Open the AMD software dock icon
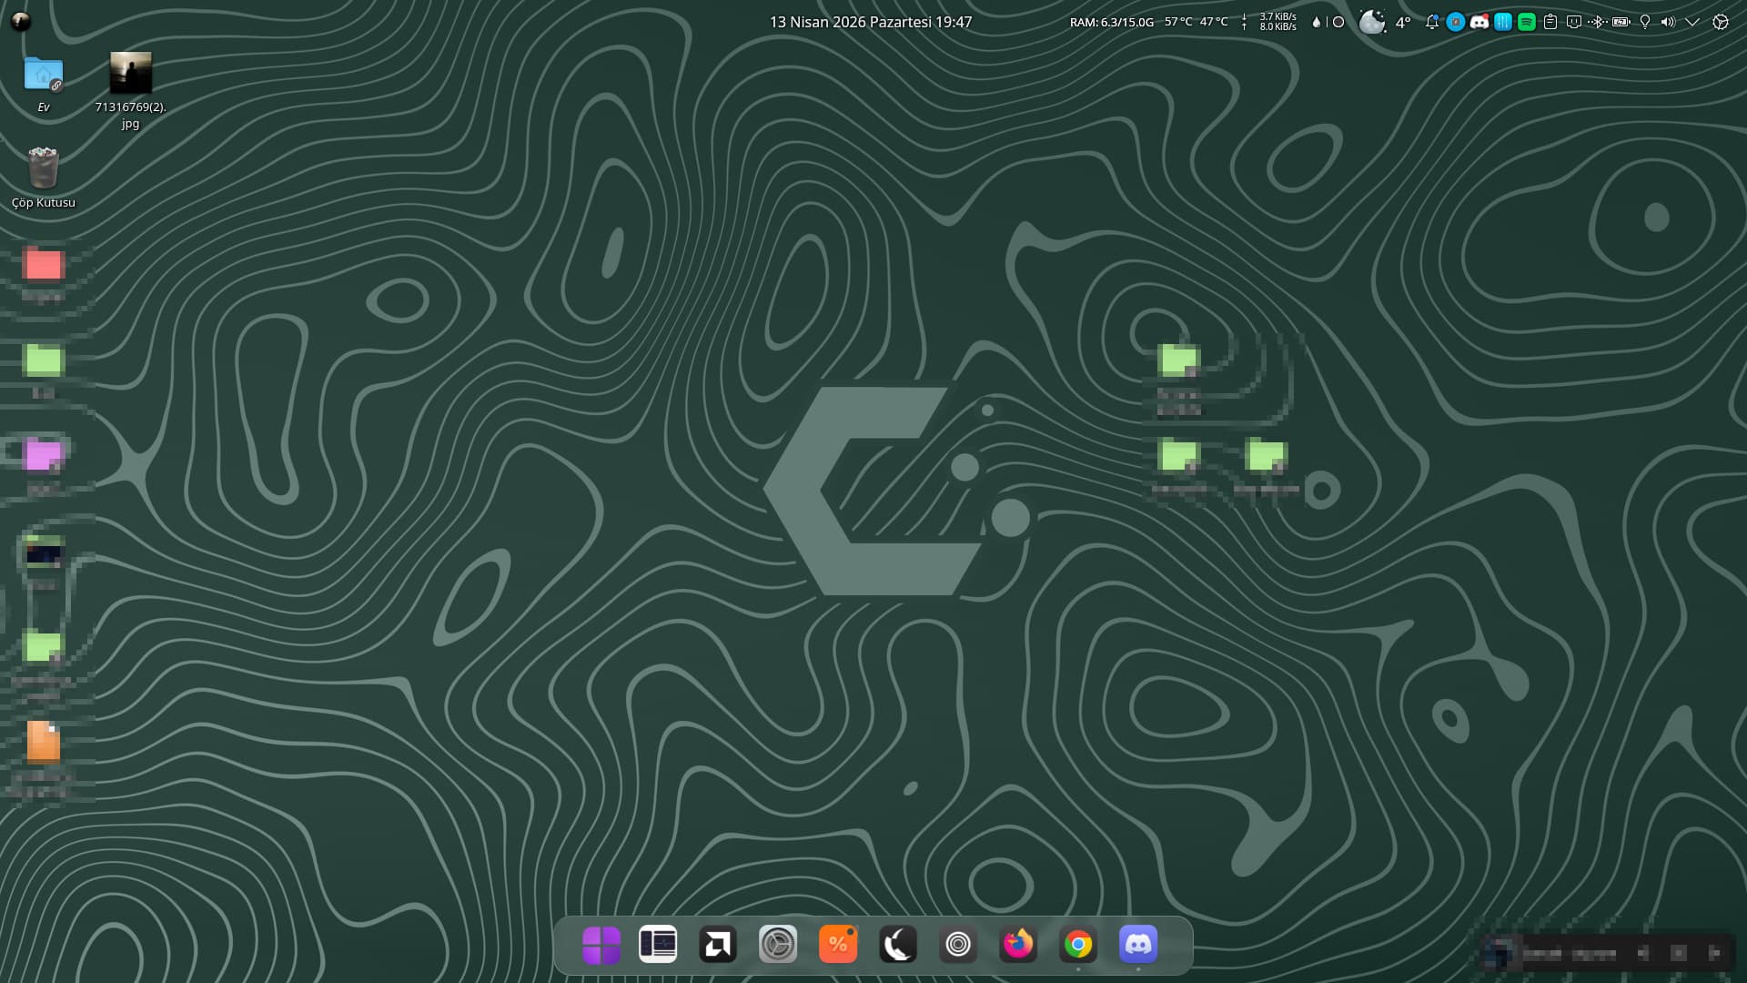Viewport: 1747px width, 983px height. 718,944
